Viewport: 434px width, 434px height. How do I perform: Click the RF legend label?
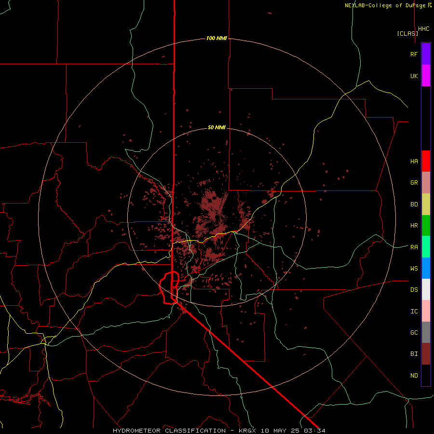point(414,54)
